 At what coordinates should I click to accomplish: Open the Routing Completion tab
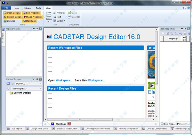pos(126,129)
